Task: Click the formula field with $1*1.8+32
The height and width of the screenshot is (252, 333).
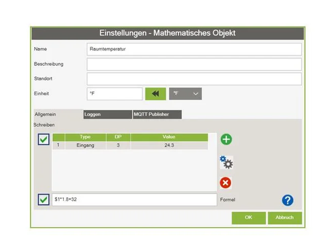Action: 134,199
